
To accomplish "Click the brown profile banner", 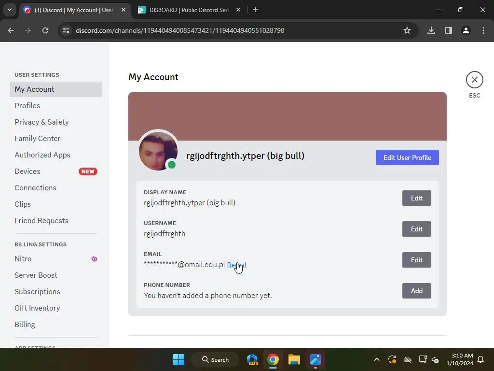I will click(x=288, y=116).
